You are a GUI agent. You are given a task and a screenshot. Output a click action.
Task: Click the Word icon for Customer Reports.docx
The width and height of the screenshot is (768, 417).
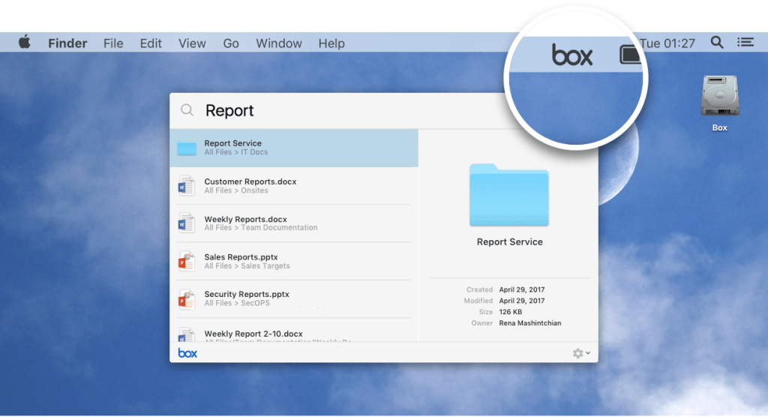[185, 185]
